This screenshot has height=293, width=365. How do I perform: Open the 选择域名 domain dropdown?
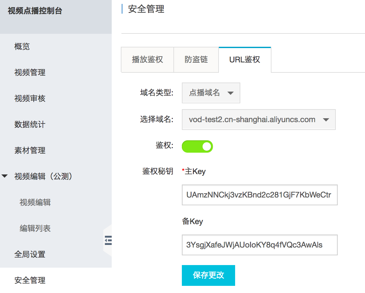(258, 120)
